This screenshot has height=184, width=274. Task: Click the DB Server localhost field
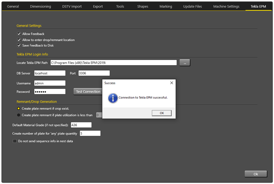coord(50,73)
